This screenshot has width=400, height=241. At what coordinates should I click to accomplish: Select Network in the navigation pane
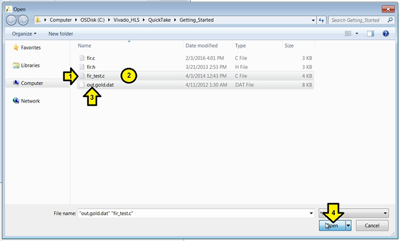(30, 101)
